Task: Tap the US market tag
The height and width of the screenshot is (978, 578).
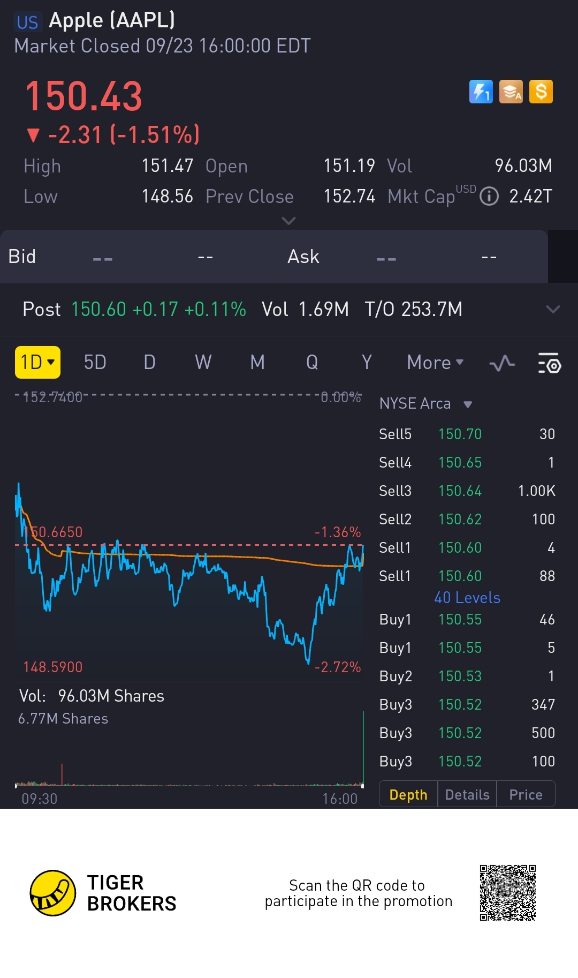Action: [27, 22]
